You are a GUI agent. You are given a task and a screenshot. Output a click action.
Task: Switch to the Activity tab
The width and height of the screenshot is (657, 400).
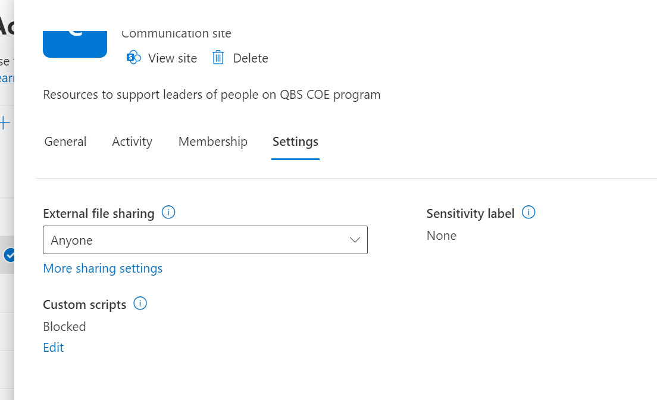pyautogui.click(x=132, y=142)
